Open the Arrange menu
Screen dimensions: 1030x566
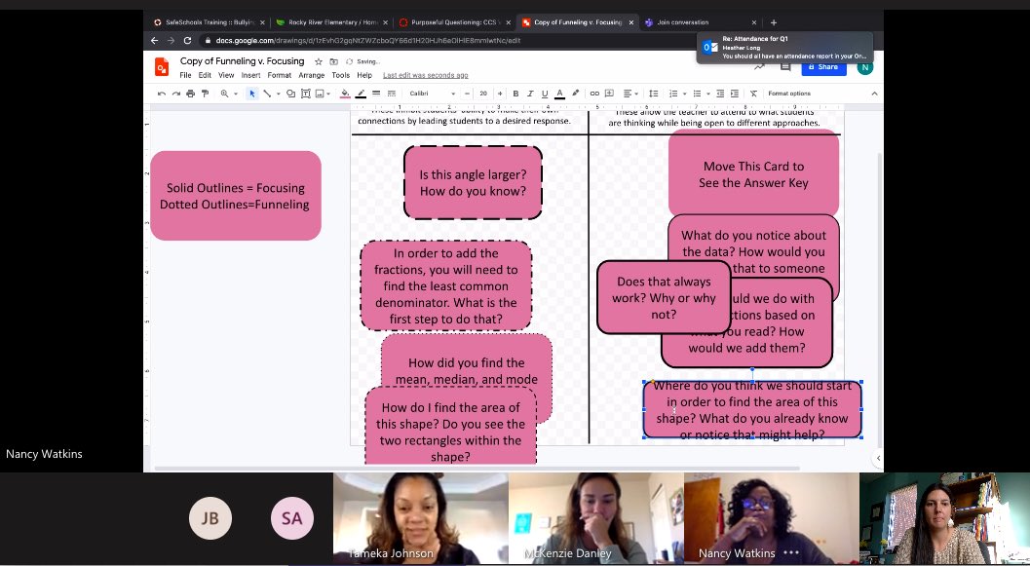(x=312, y=76)
